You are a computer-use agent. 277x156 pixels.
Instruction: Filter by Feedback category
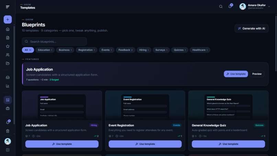[x=125, y=50]
